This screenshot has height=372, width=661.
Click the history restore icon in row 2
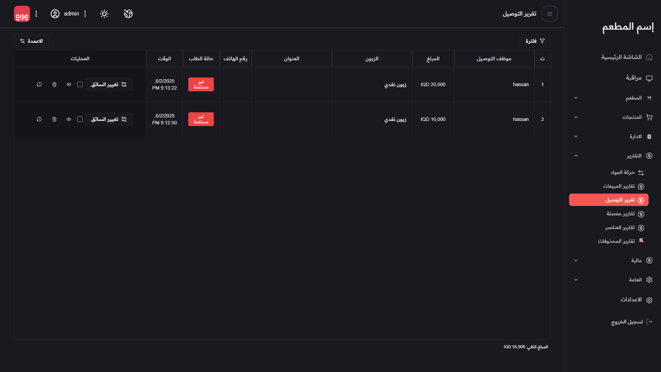[x=39, y=119]
